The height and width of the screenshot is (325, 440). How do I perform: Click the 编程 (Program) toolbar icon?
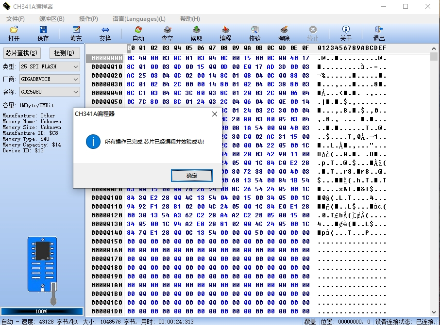(x=225, y=33)
